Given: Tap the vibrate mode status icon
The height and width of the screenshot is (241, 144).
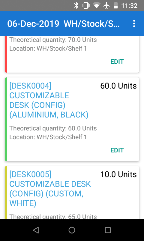Looking at the screenshot, I should pos(86,5).
